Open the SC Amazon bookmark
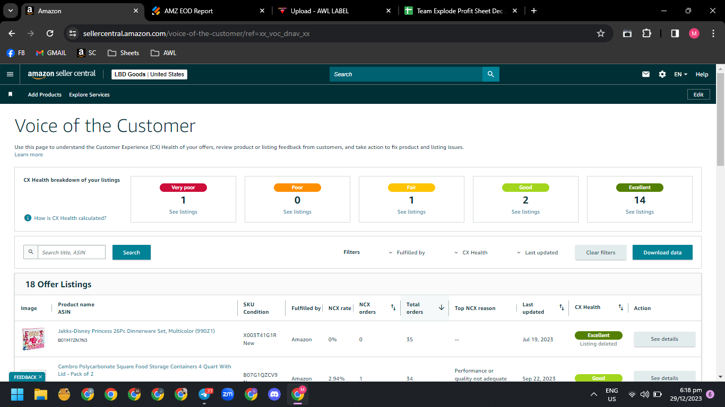The width and height of the screenshot is (725, 407). pyautogui.click(x=87, y=53)
